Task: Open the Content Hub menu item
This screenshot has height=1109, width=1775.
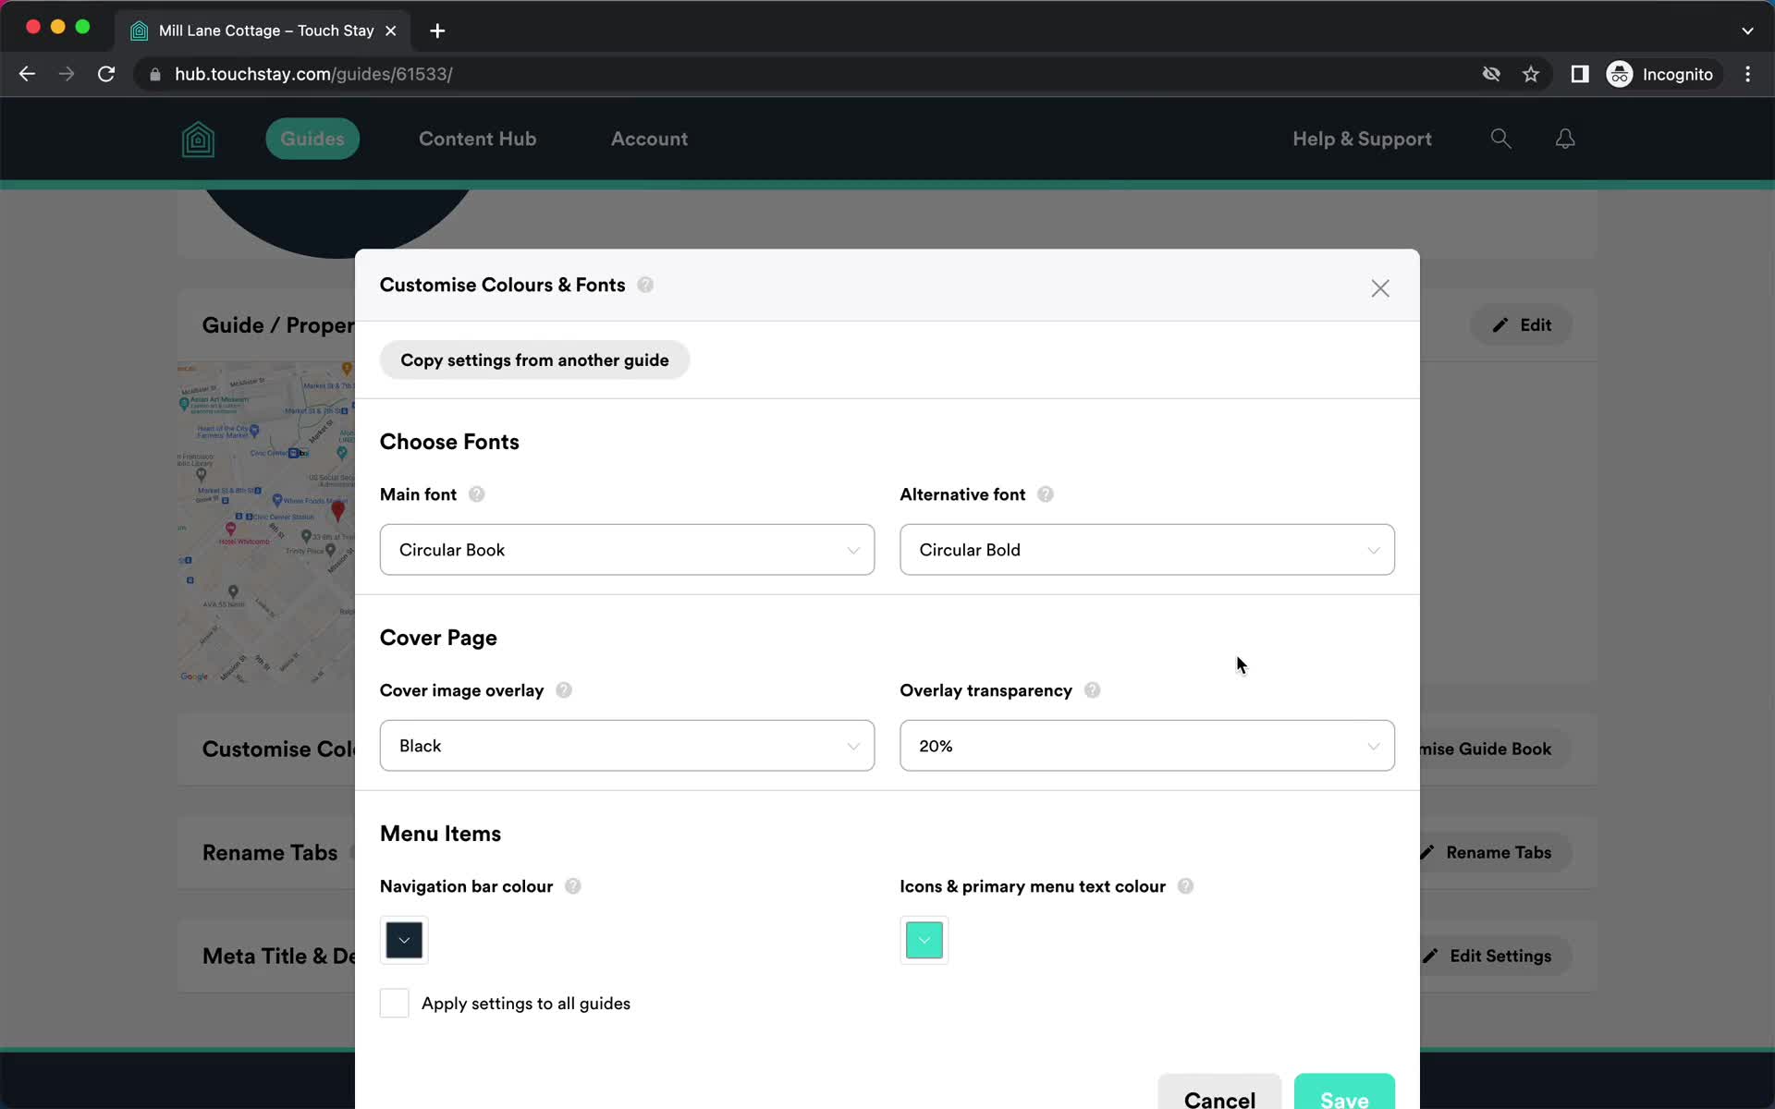Action: pos(478,138)
